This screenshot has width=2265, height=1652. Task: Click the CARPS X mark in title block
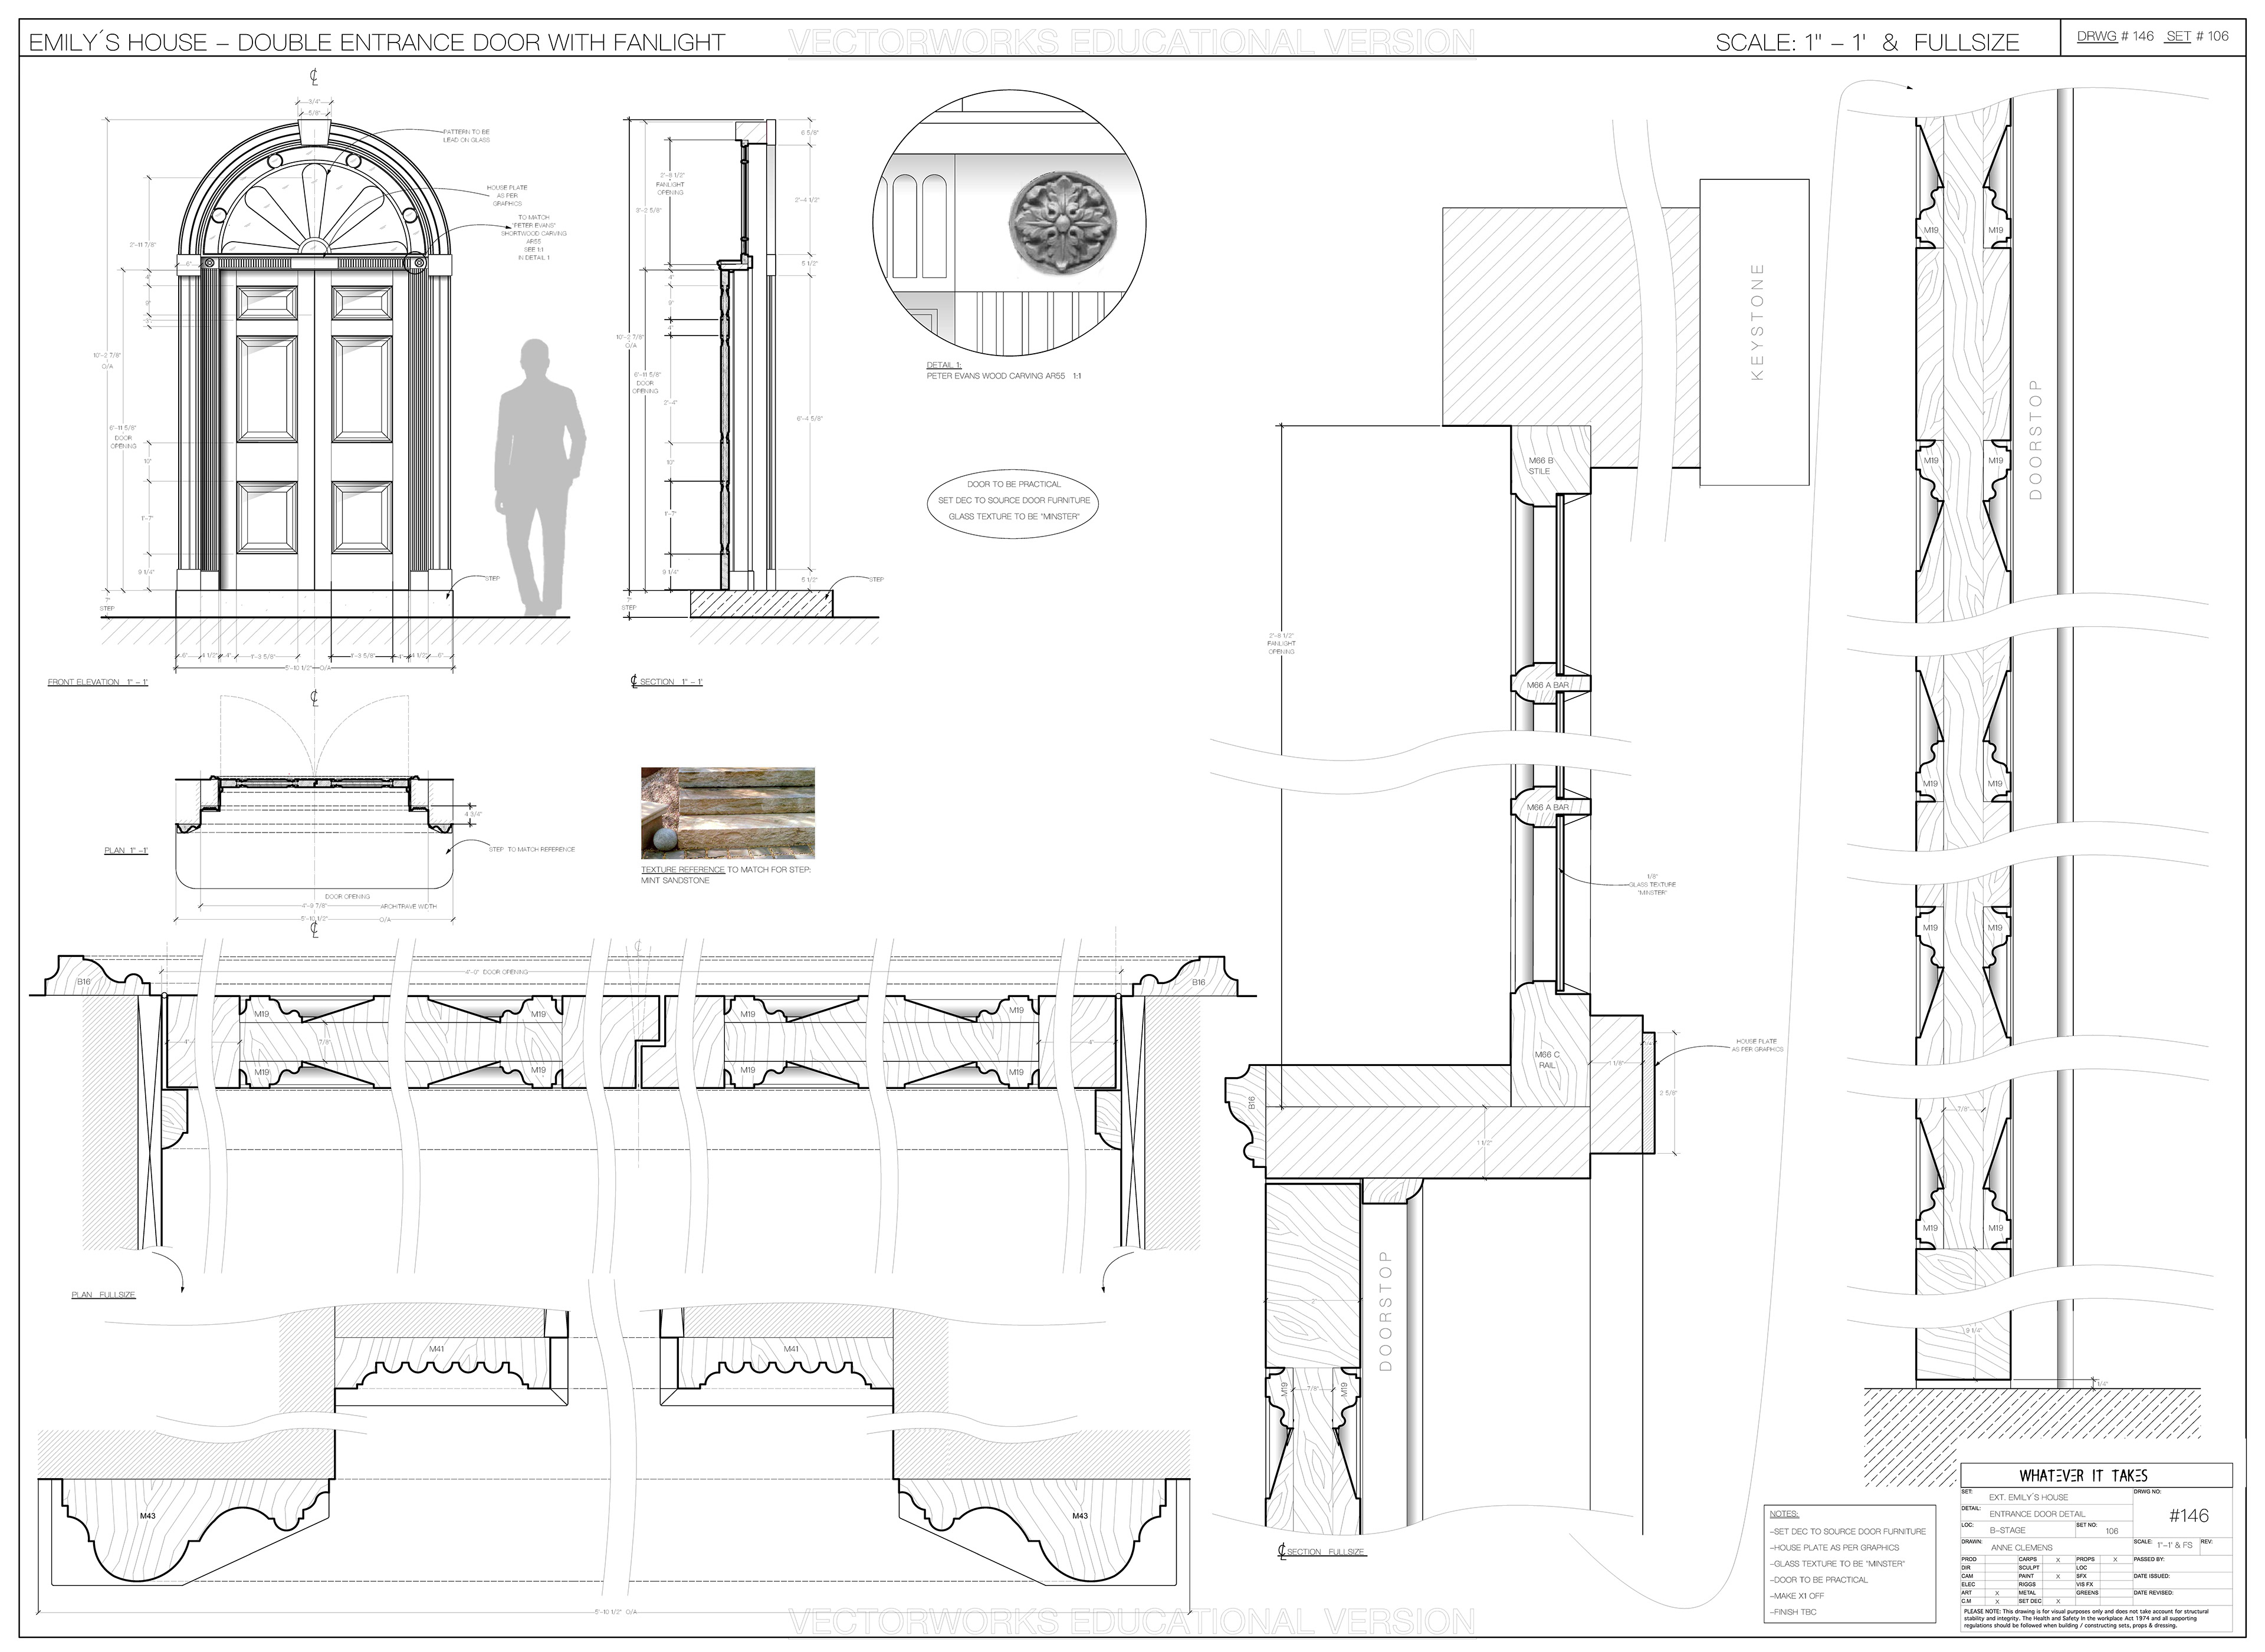[2058, 1560]
